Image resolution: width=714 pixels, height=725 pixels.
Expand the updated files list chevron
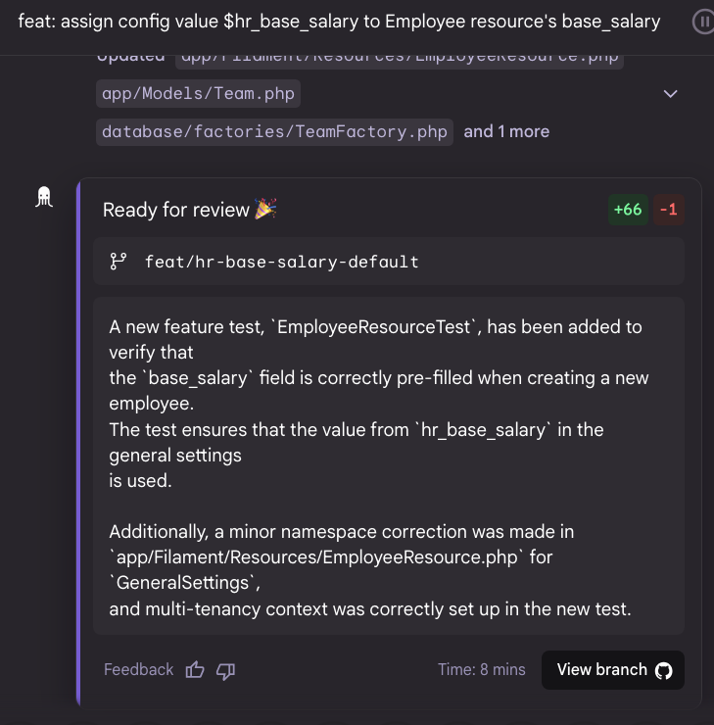coord(670,94)
